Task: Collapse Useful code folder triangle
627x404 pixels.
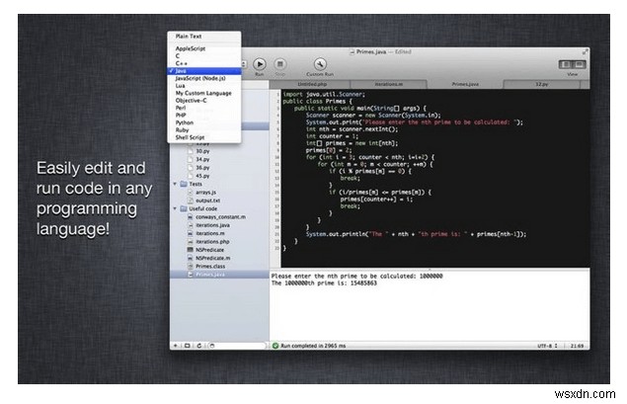Action: click(175, 208)
